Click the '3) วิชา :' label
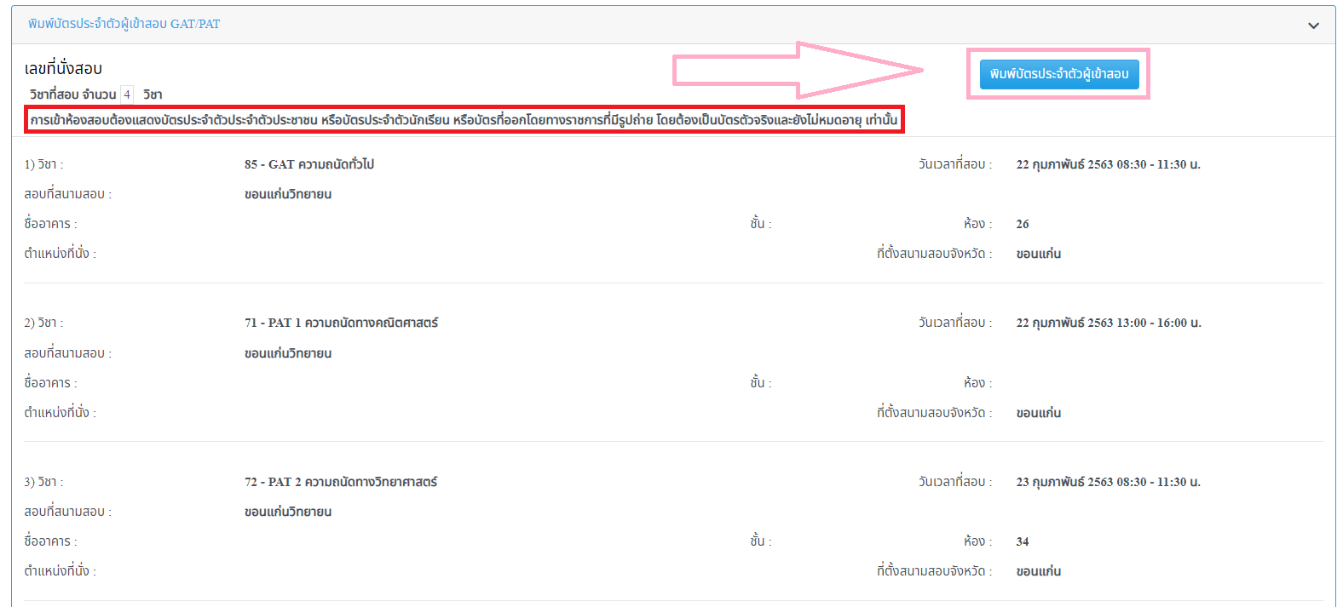 coord(43,482)
